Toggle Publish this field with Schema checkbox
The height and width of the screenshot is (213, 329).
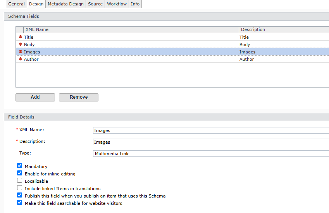[x=20, y=195]
